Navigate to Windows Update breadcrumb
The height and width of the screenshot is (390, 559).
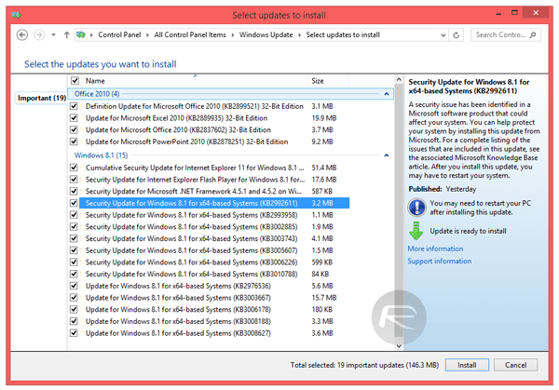266,34
